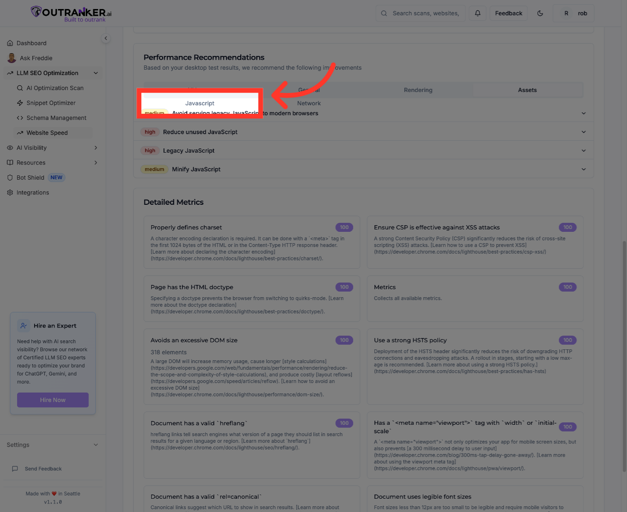Open the rob user profile menu
627x512 pixels.
coord(573,13)
